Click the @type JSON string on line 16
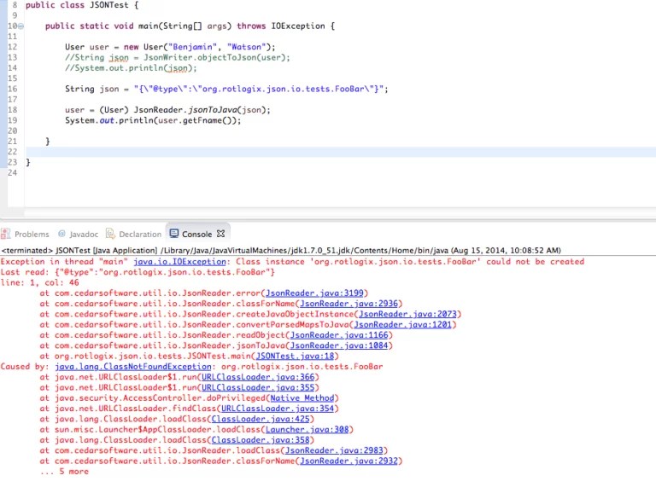656x493 pixels. [x=259, y=89]
